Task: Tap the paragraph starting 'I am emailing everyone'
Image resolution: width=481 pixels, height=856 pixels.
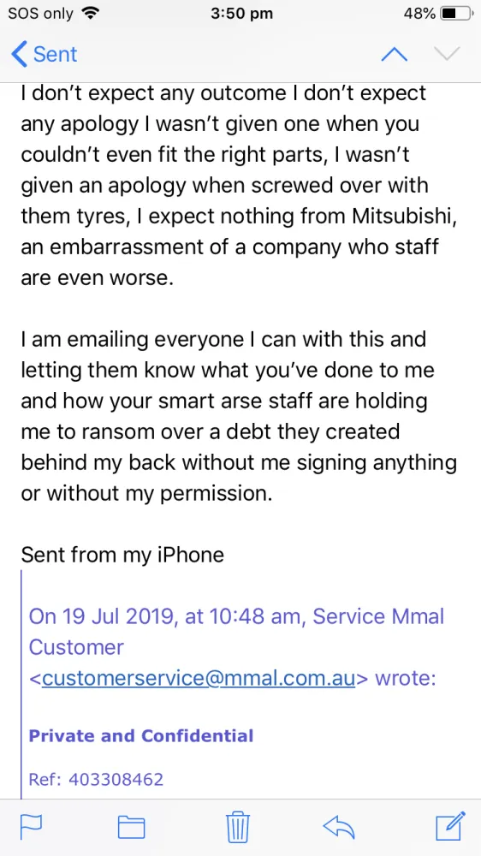Action: (239, 417)
